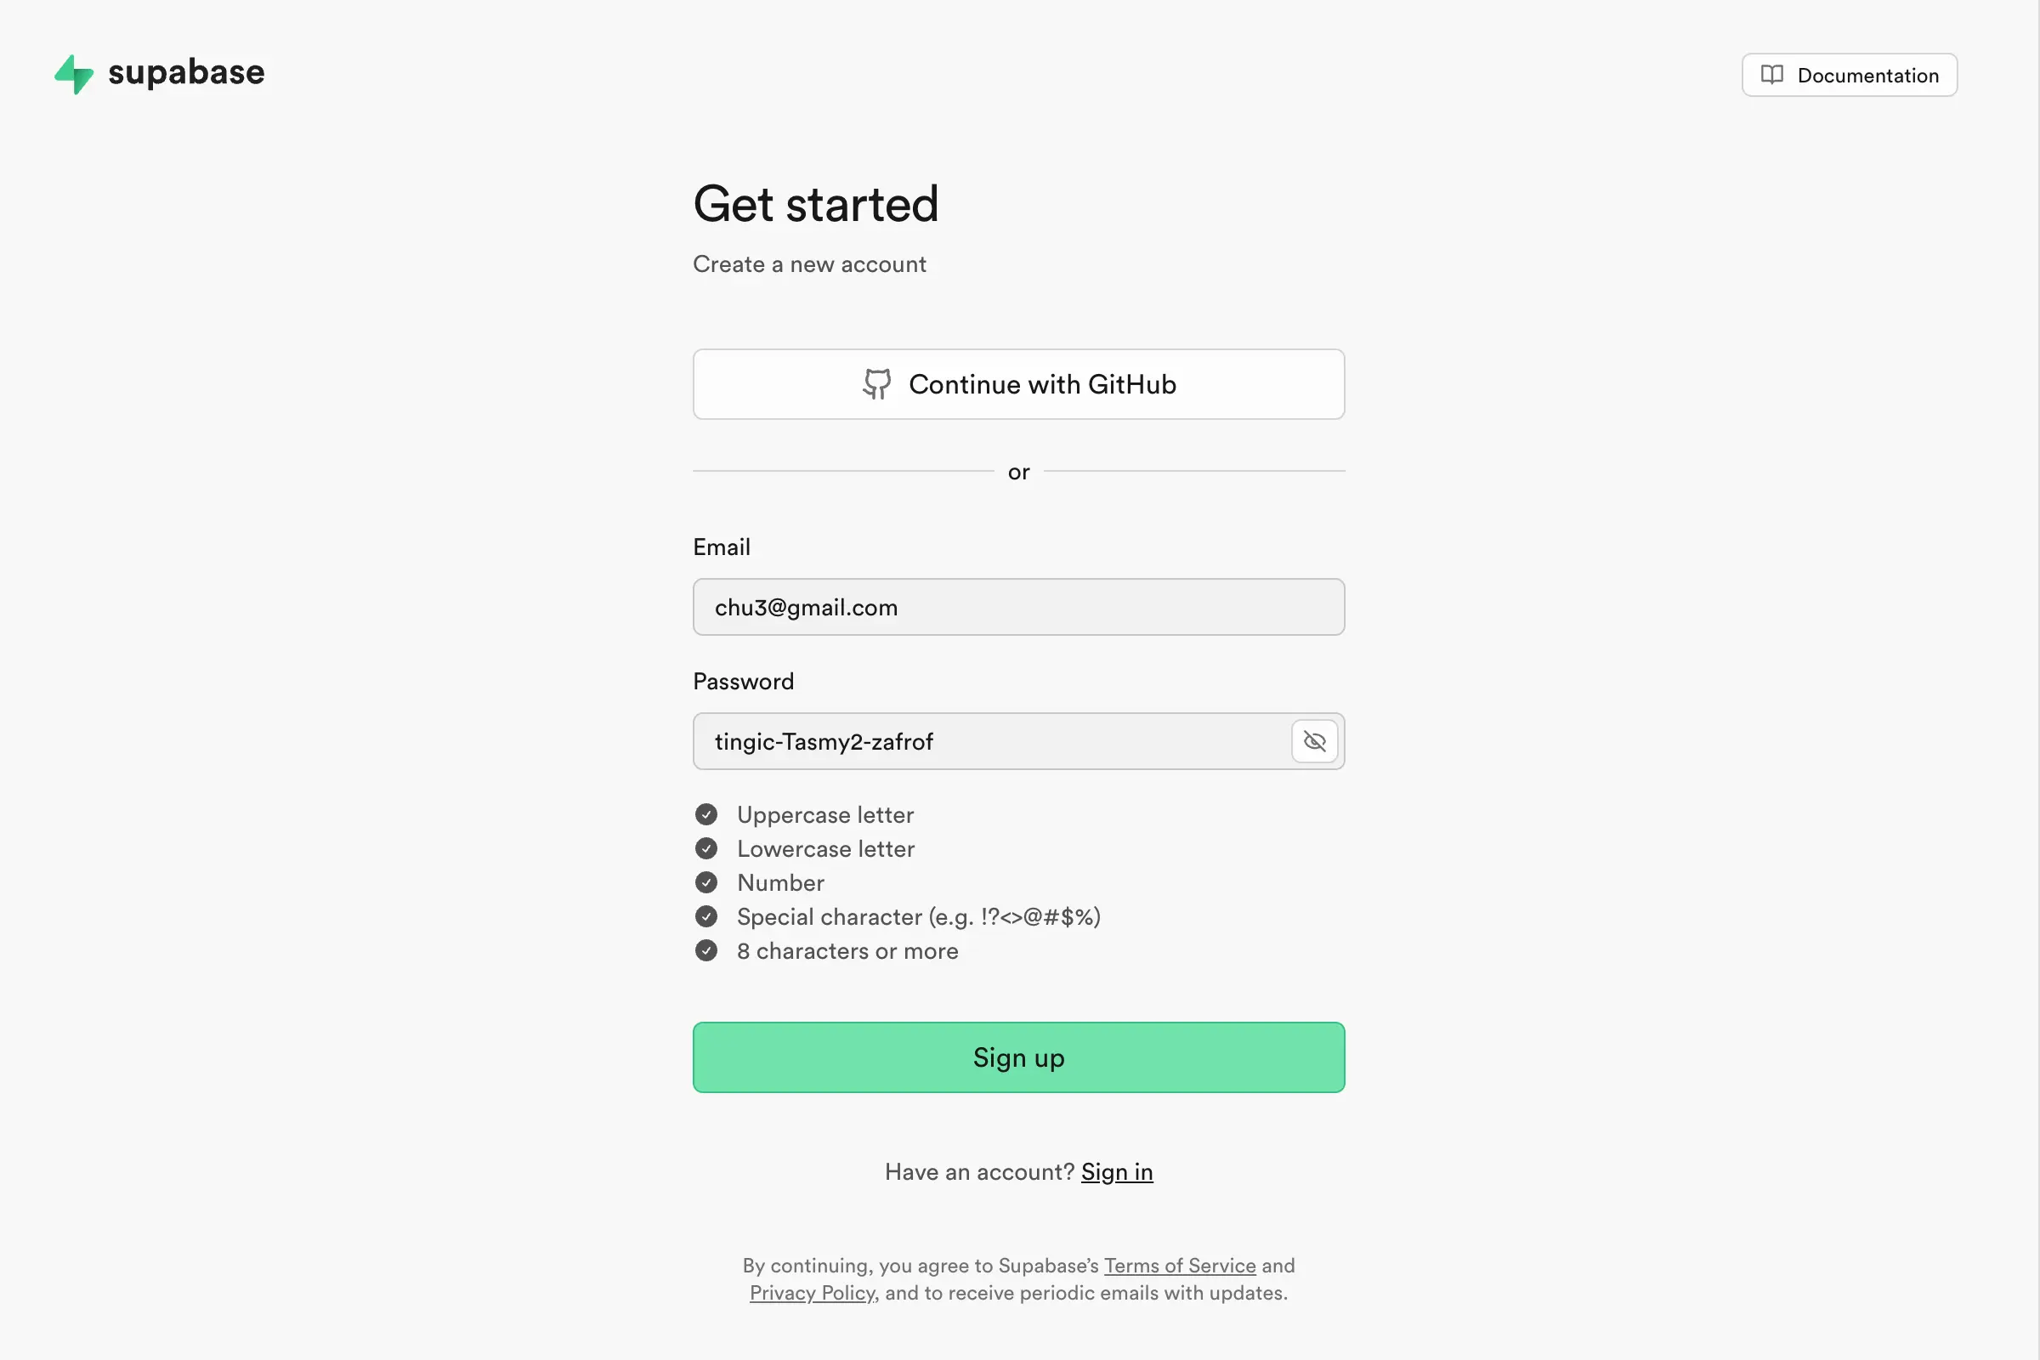Click the supabase wordmark text
The width and height of the screenshot is (2040, 1360).
point(186,73)
